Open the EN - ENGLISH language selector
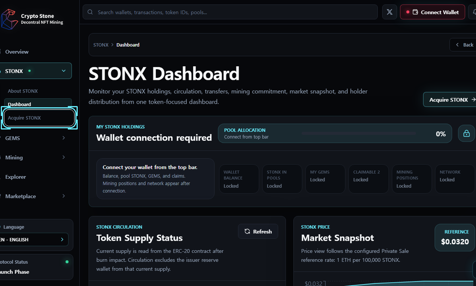 coord(34,240)
